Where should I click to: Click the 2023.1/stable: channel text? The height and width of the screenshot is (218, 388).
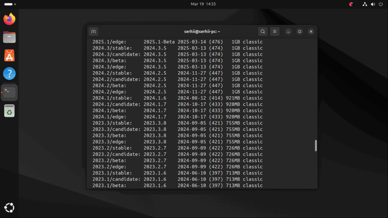coord(112,173)
